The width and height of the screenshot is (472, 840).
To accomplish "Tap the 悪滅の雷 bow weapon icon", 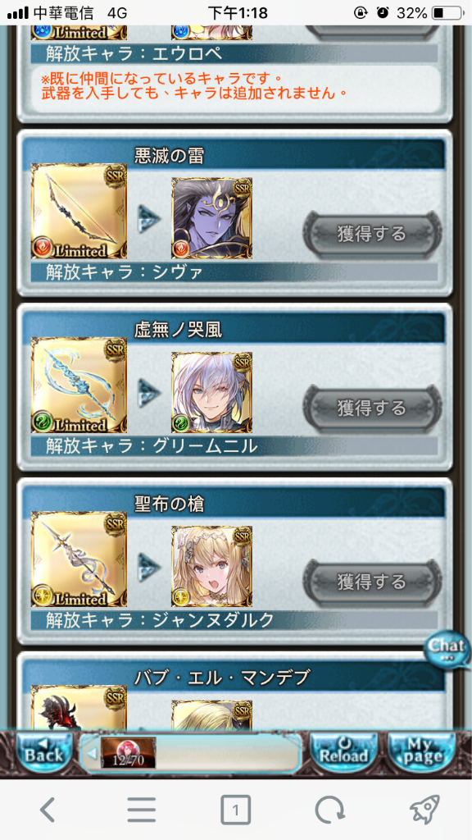I will coord(79,211).
